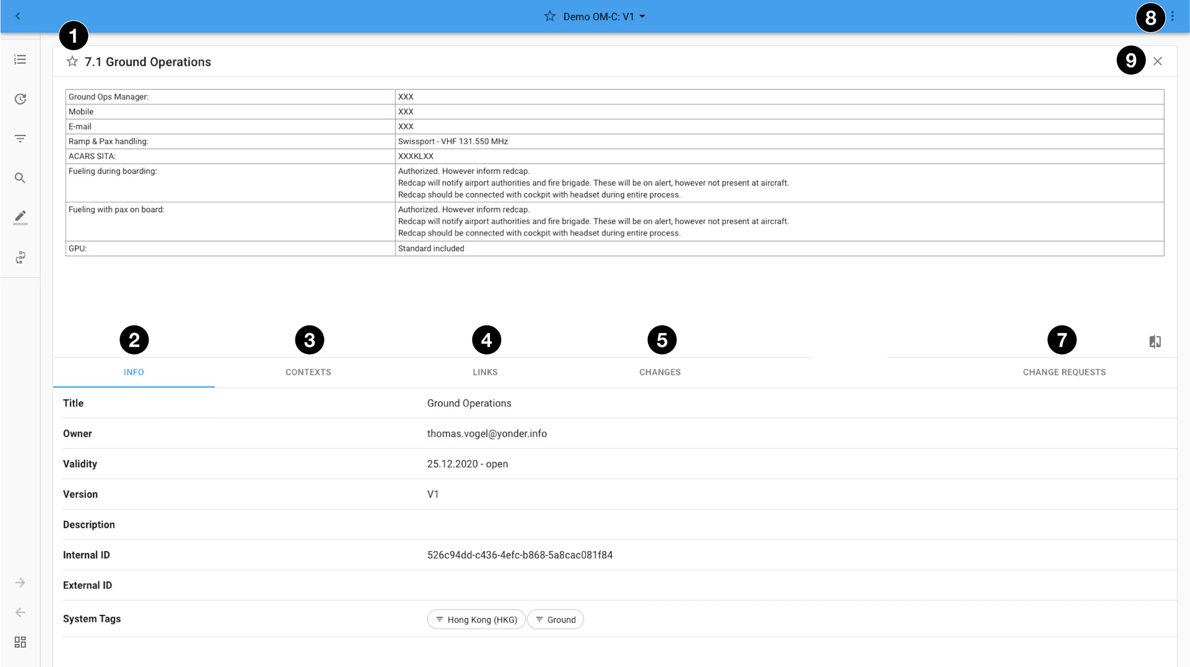Switch to the CHANGE REQUESTS tab
Viewport: 1190px width, 667px height.
coord(1064,372)
